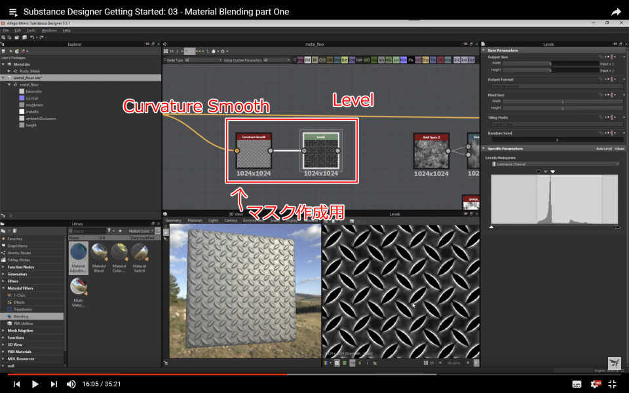
Task: Select Blending in Library categories
Action: click(32, 316)
